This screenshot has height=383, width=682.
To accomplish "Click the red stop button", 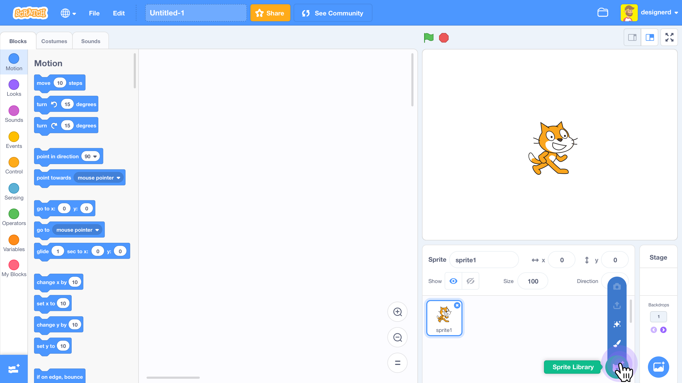I will click(444, 38).
